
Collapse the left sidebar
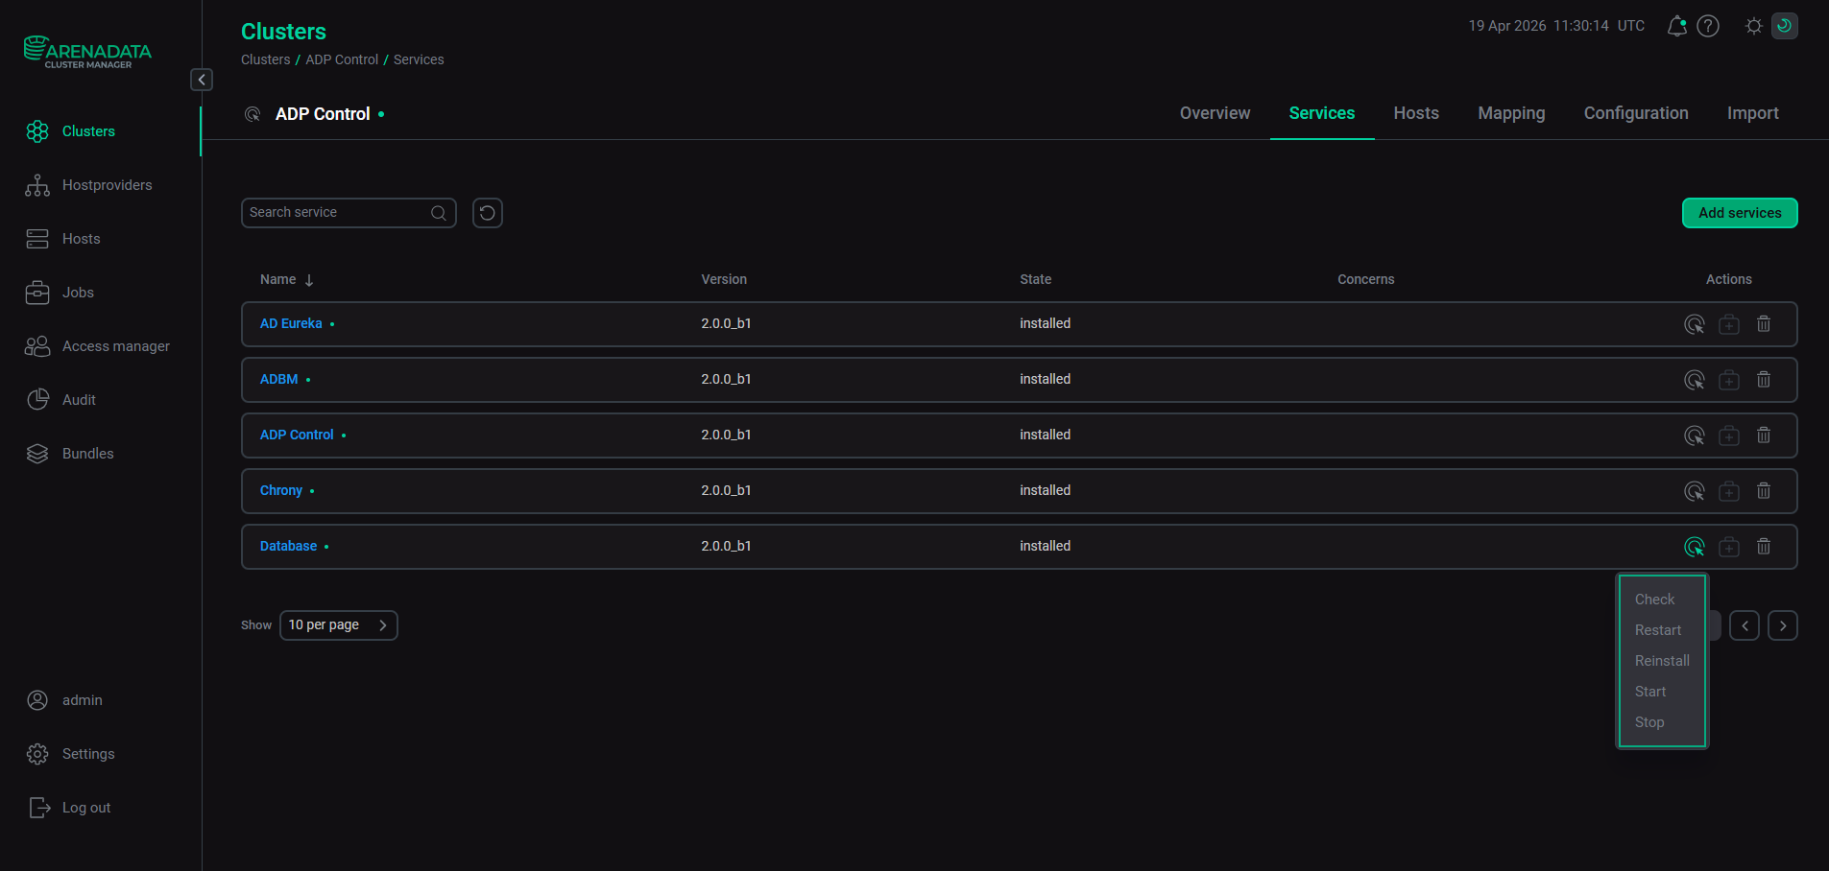click(x=202, y=80)
